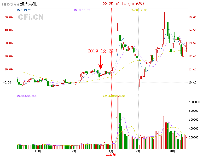Select the 2019-12-24 date annotation
Image resolution: width=209 pixels, height=157 pixels.
click(101, 51)
